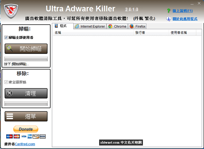
Task: Click the Visa card icon
Action: click(x=24, y=136)
